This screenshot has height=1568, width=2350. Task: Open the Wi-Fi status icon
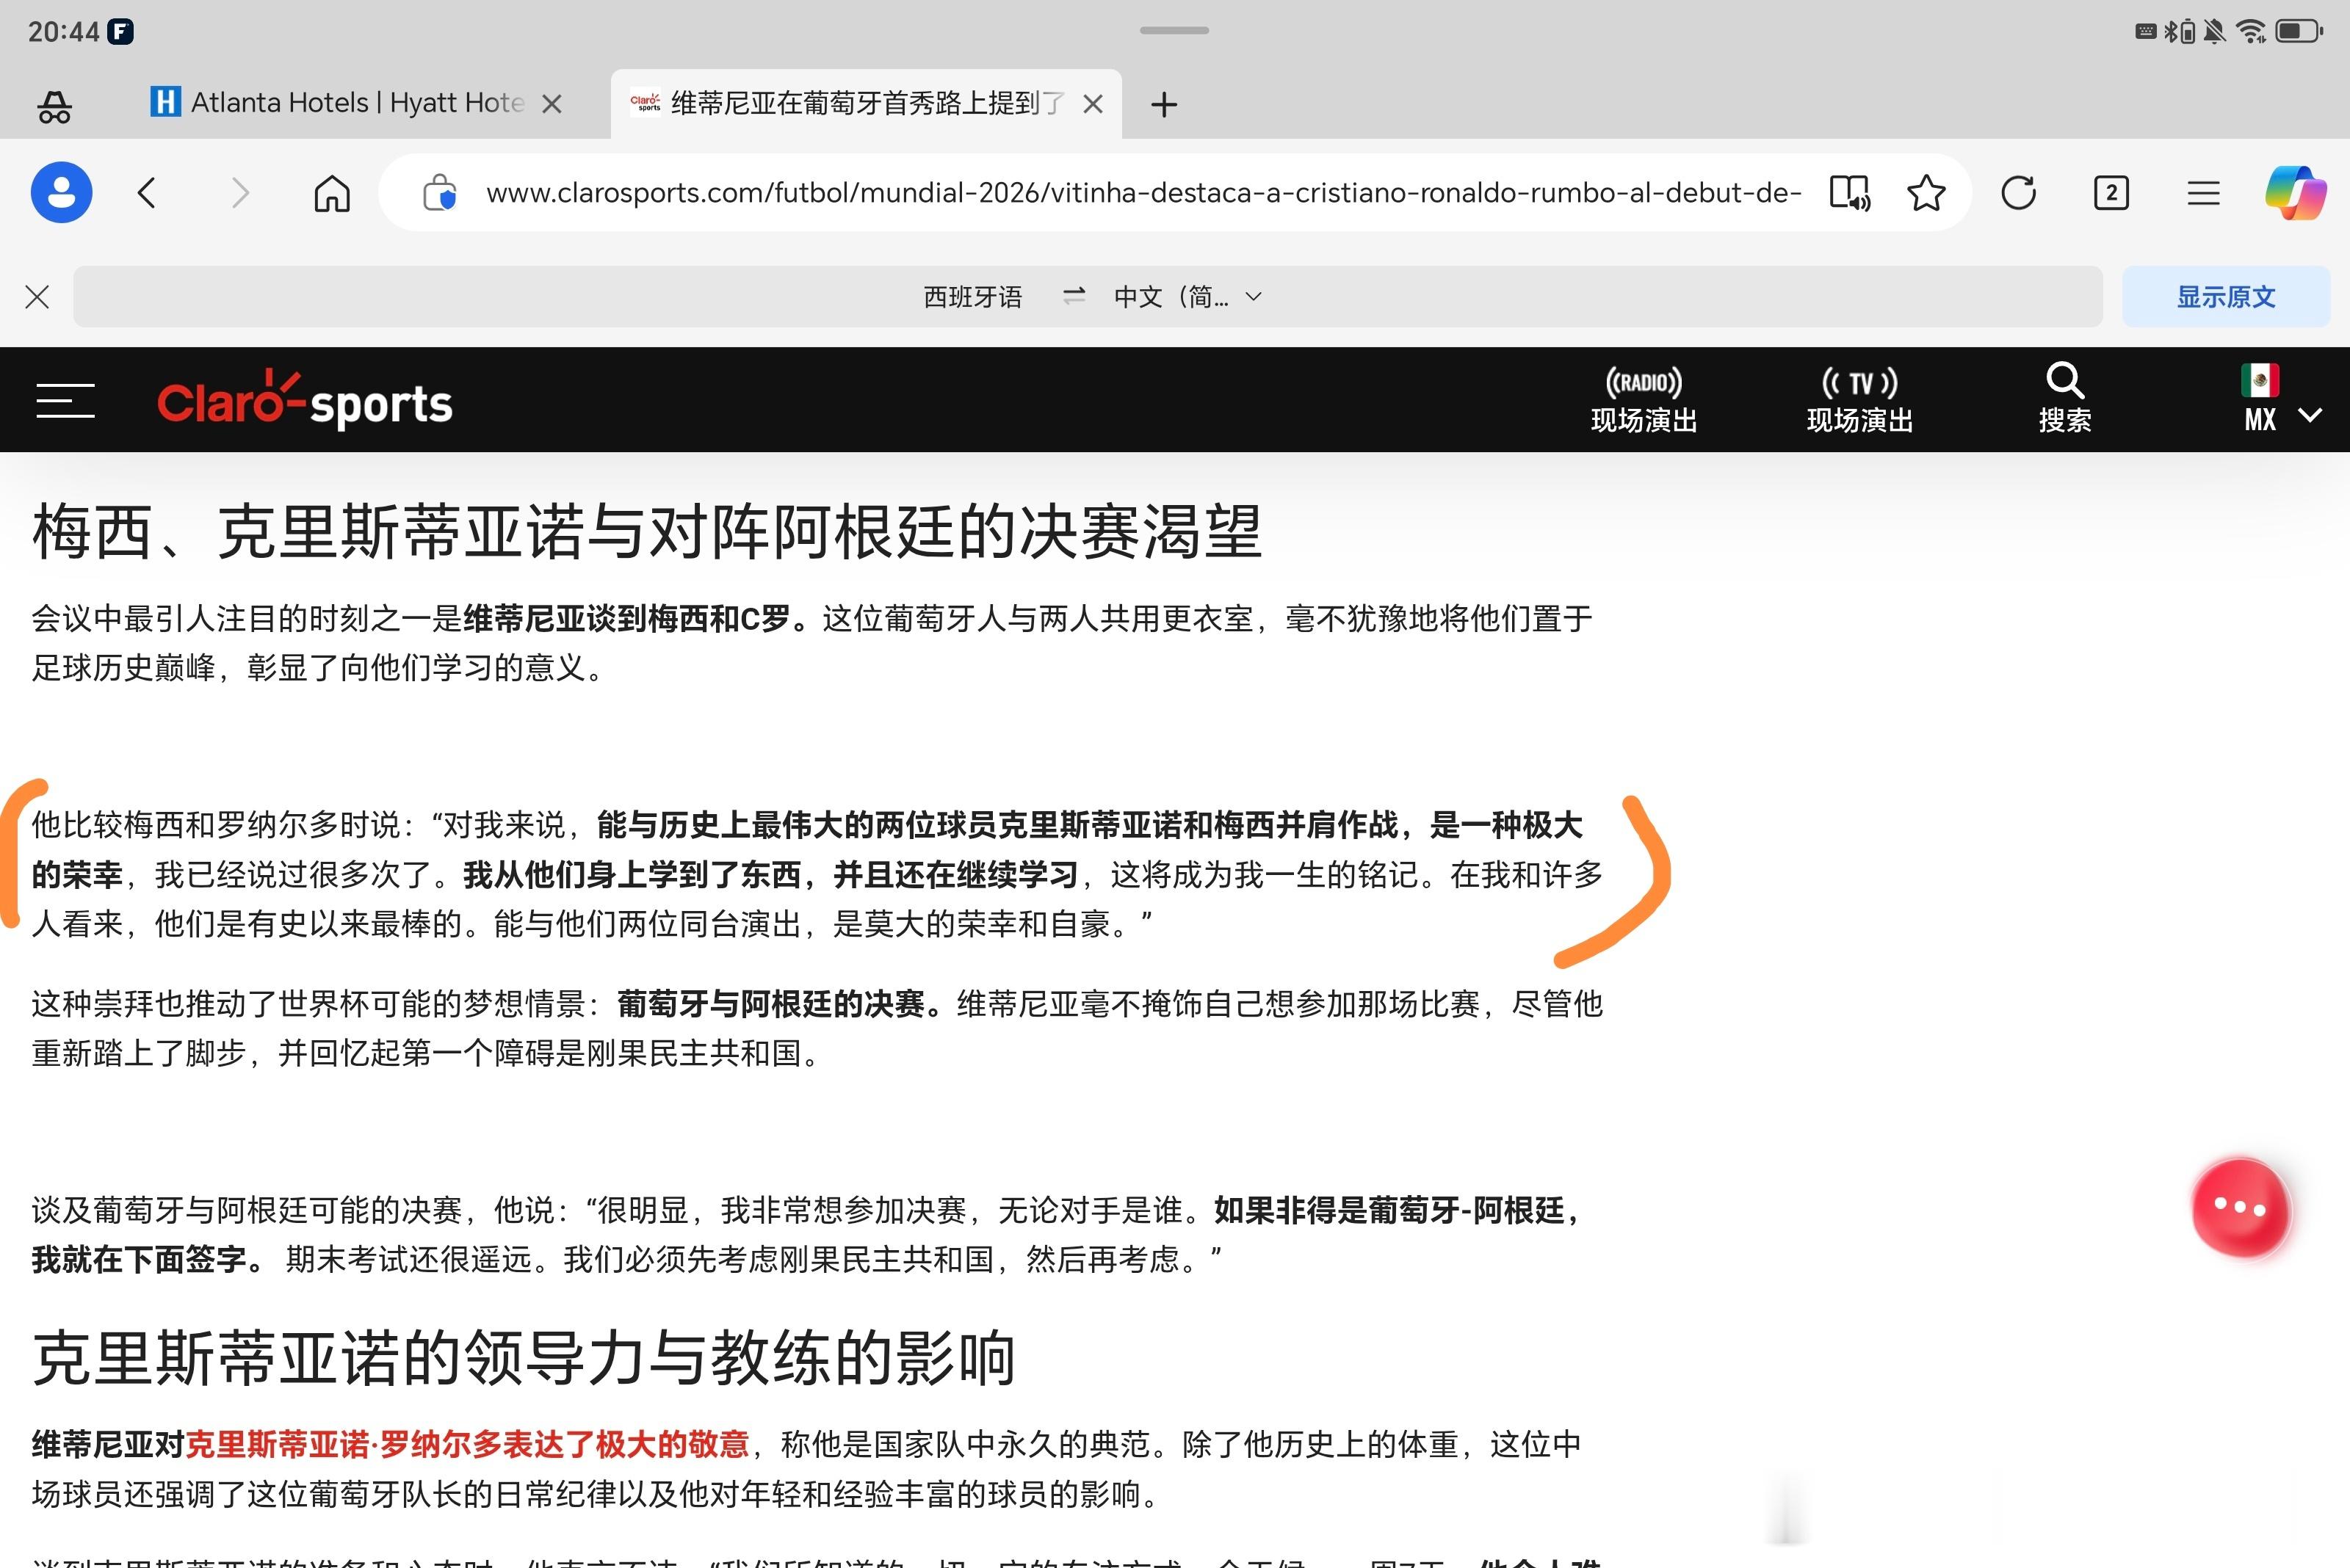click(2252, 31)
